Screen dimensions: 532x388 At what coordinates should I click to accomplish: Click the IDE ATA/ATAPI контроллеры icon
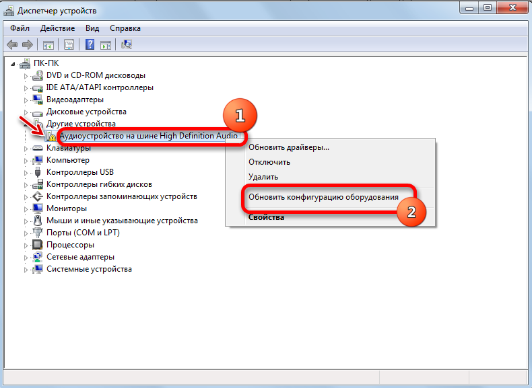37,88
